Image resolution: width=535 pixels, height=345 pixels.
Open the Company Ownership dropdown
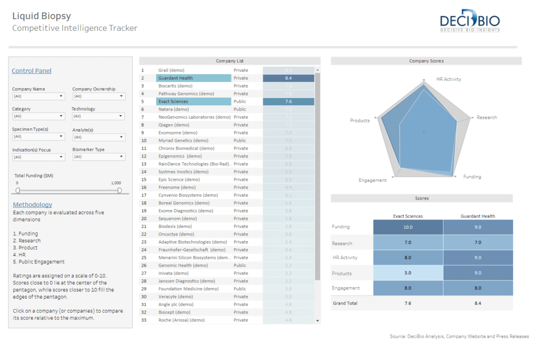point(99,96)
